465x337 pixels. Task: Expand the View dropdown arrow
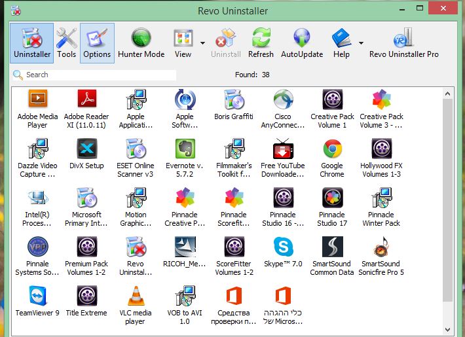coord(202,44)
